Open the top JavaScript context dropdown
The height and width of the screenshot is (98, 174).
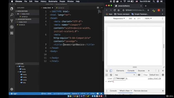[125, 75]
